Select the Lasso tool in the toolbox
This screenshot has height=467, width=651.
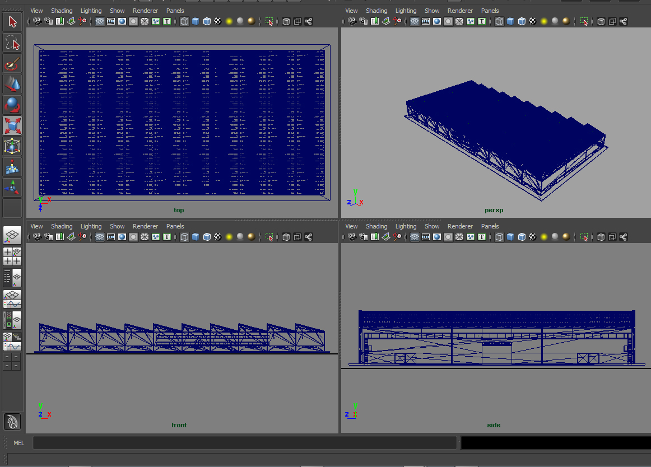12,42
